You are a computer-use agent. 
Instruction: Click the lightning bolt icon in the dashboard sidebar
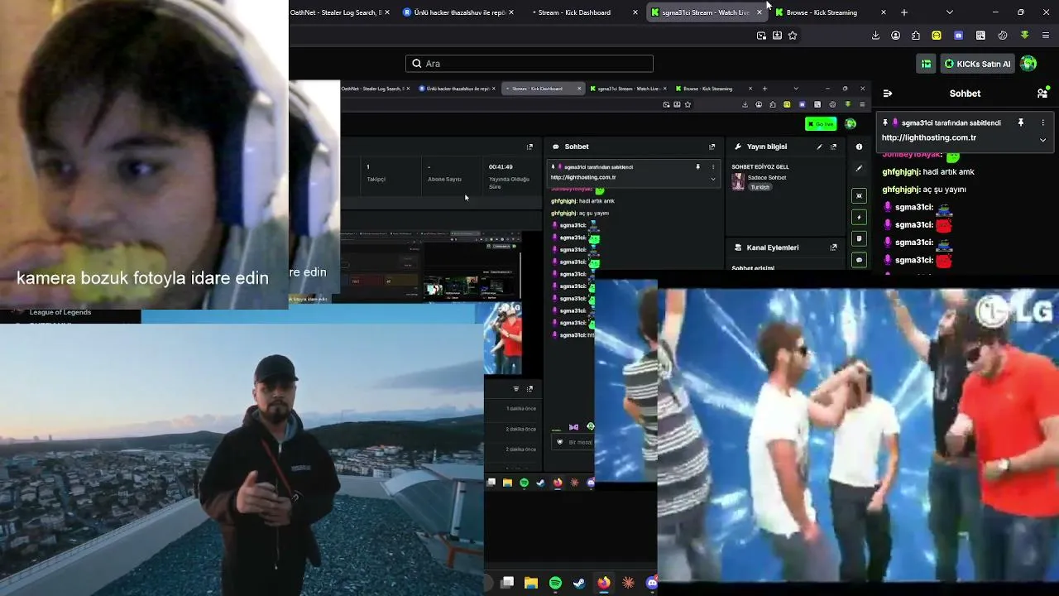tap(859, 217)
